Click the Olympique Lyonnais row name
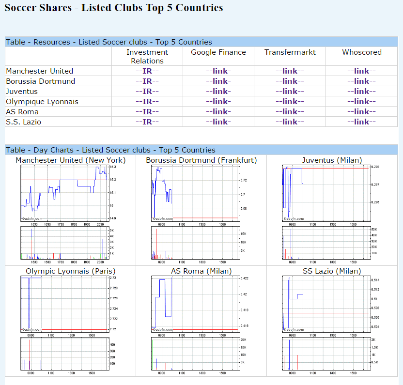The width and height of the screenshot is (403, 385). pyautogui.click(x=42, y=102)
